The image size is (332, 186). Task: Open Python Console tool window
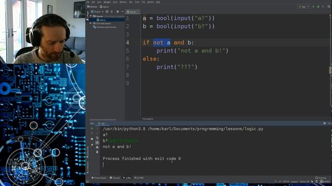99,178
